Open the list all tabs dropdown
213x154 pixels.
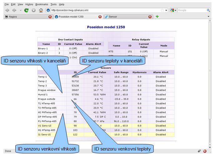[x=208, y=17]
